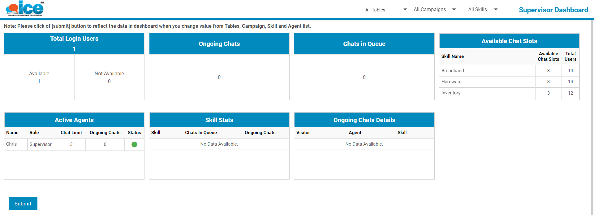Click the Ongoing Chats Details header
The height and width of the screenshot is (215, 594).
[x=364, y=120]
